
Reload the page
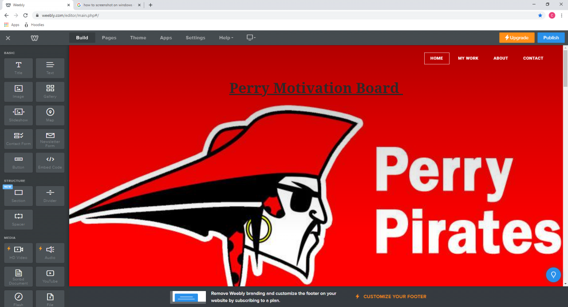tap(25, 15)
